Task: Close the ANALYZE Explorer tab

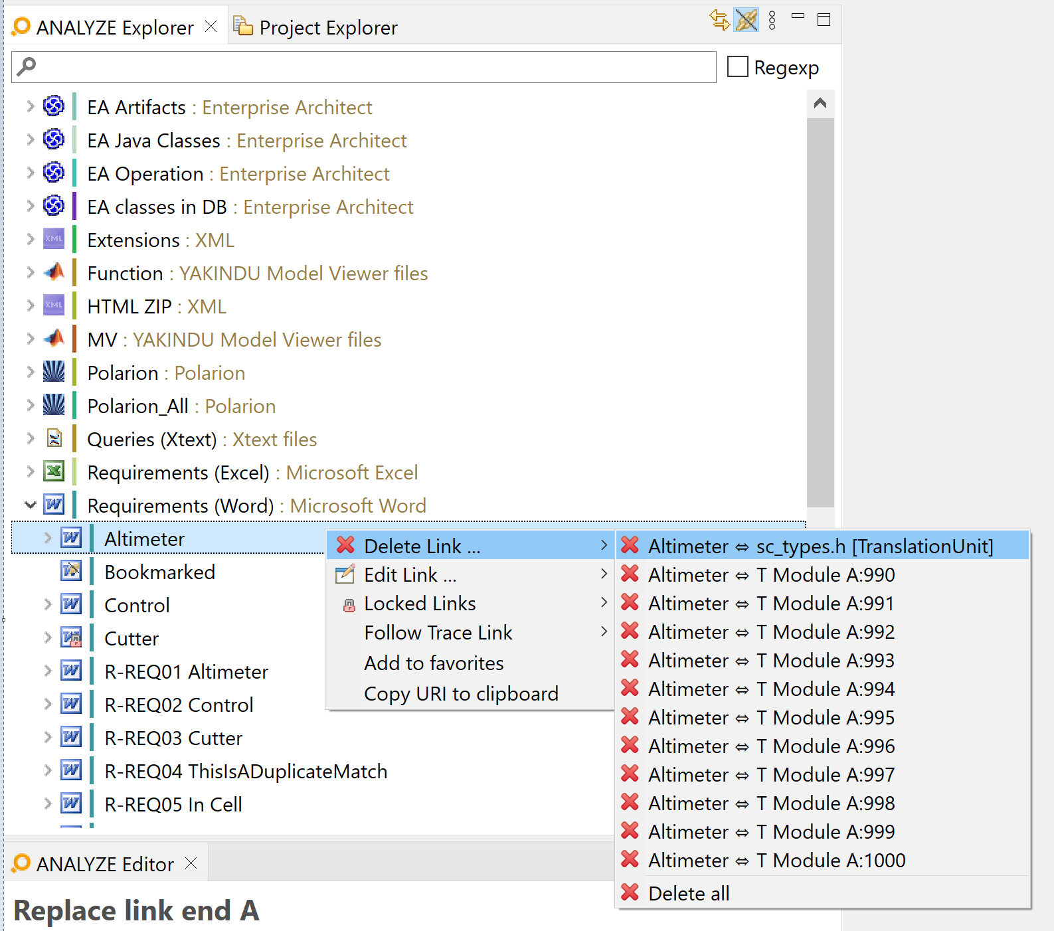Action: (211, 27)
